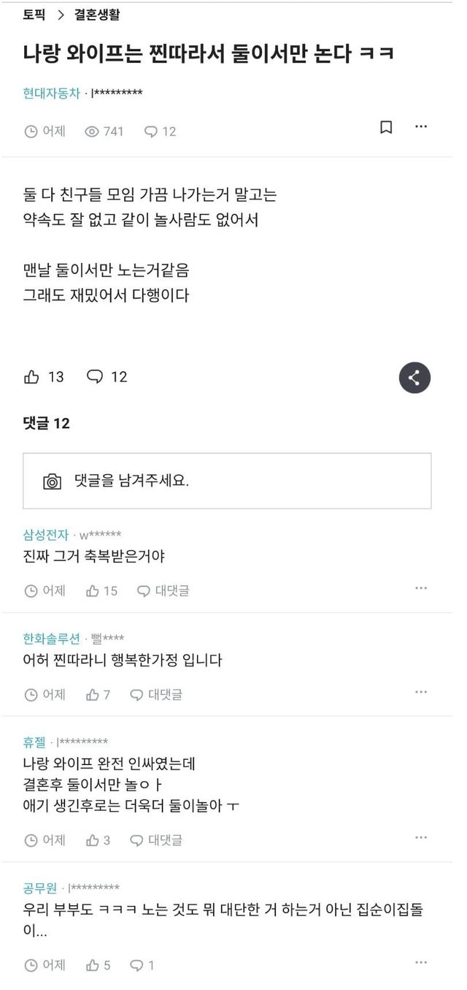Reply 대댓글 to the 삼성전자 comment
467x990 pixels.
point(163,590)
